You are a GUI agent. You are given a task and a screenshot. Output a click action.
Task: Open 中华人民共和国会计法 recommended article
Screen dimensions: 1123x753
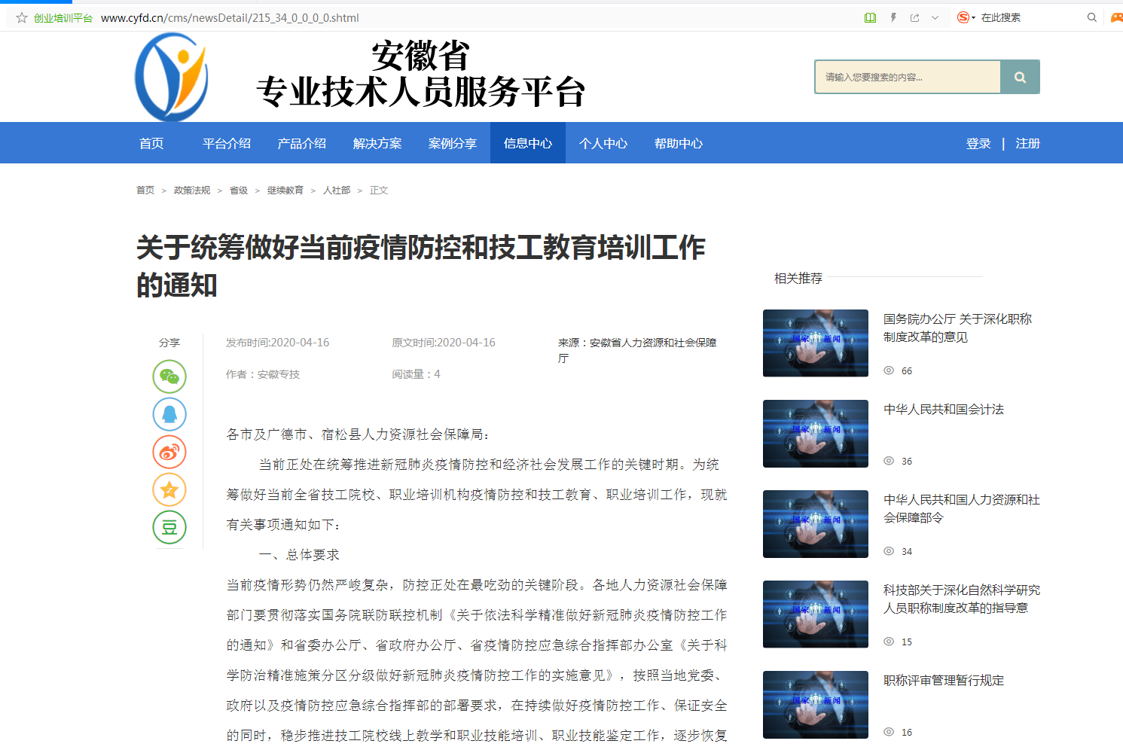point(944,410)
